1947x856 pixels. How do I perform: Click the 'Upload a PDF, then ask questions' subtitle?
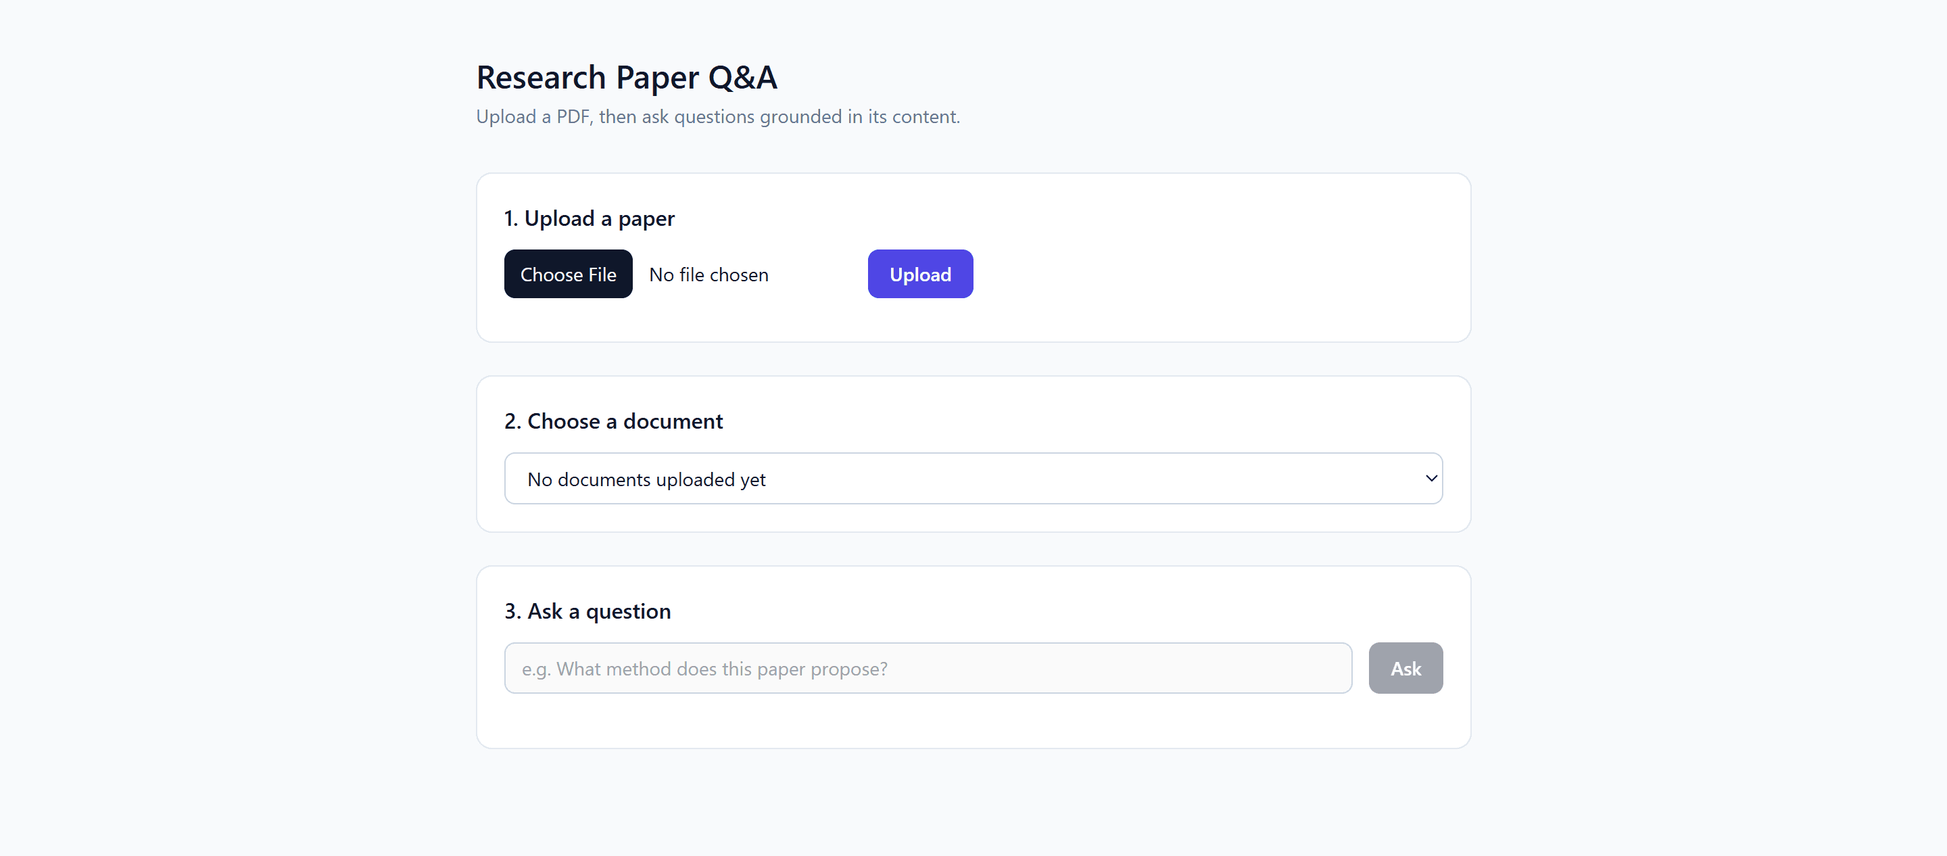(x=718, y=116)
